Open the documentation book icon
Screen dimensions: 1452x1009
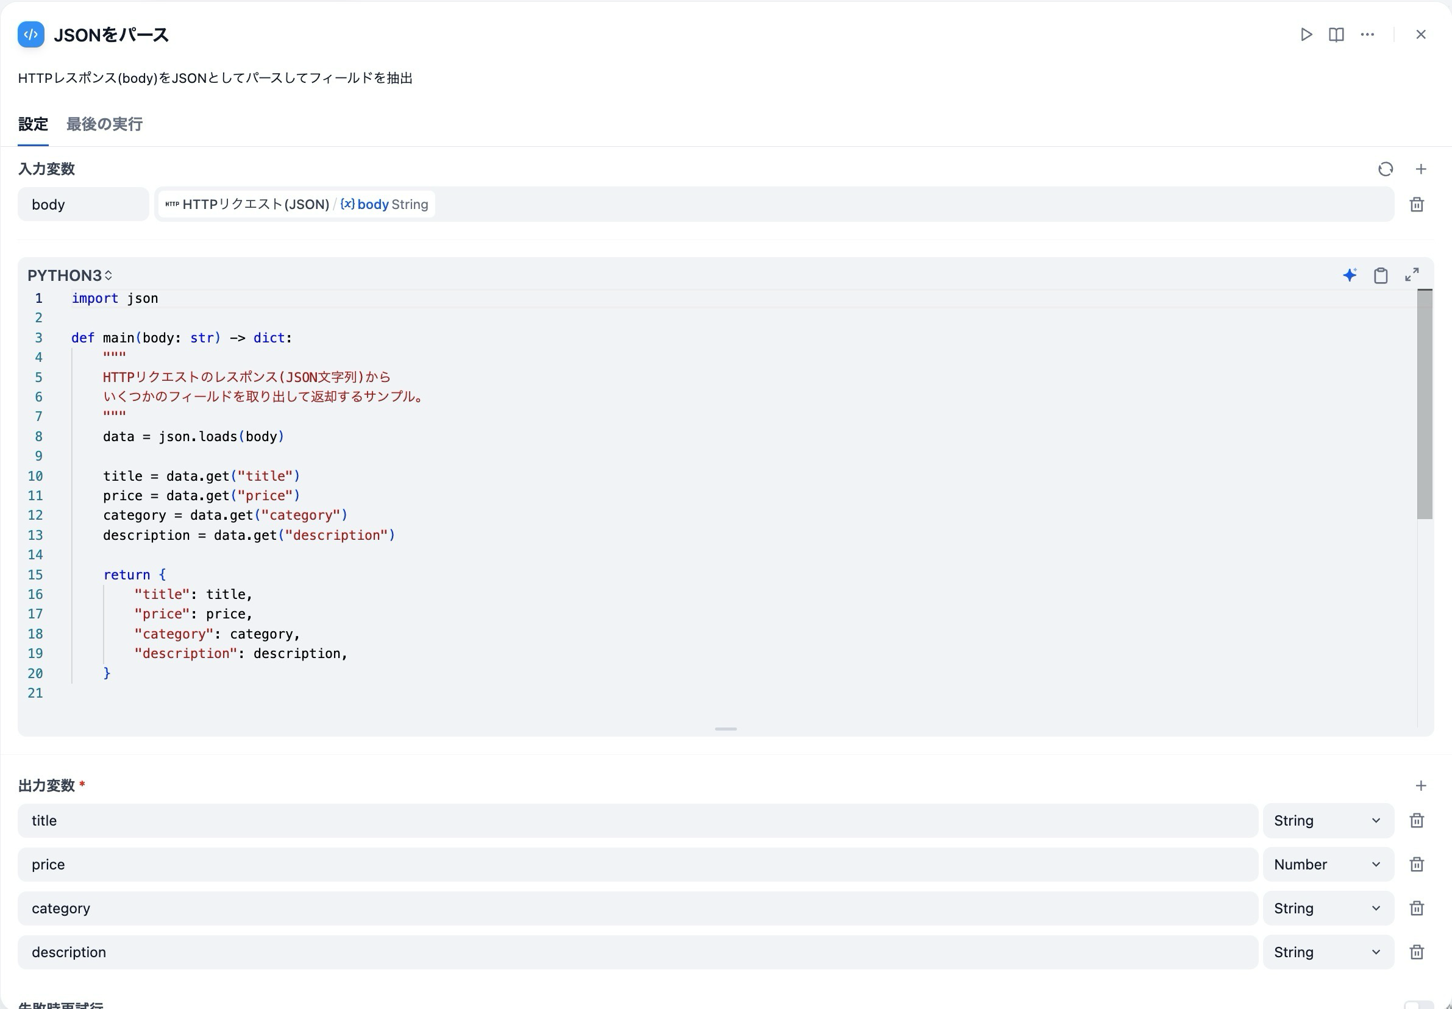coord(1336,35)
